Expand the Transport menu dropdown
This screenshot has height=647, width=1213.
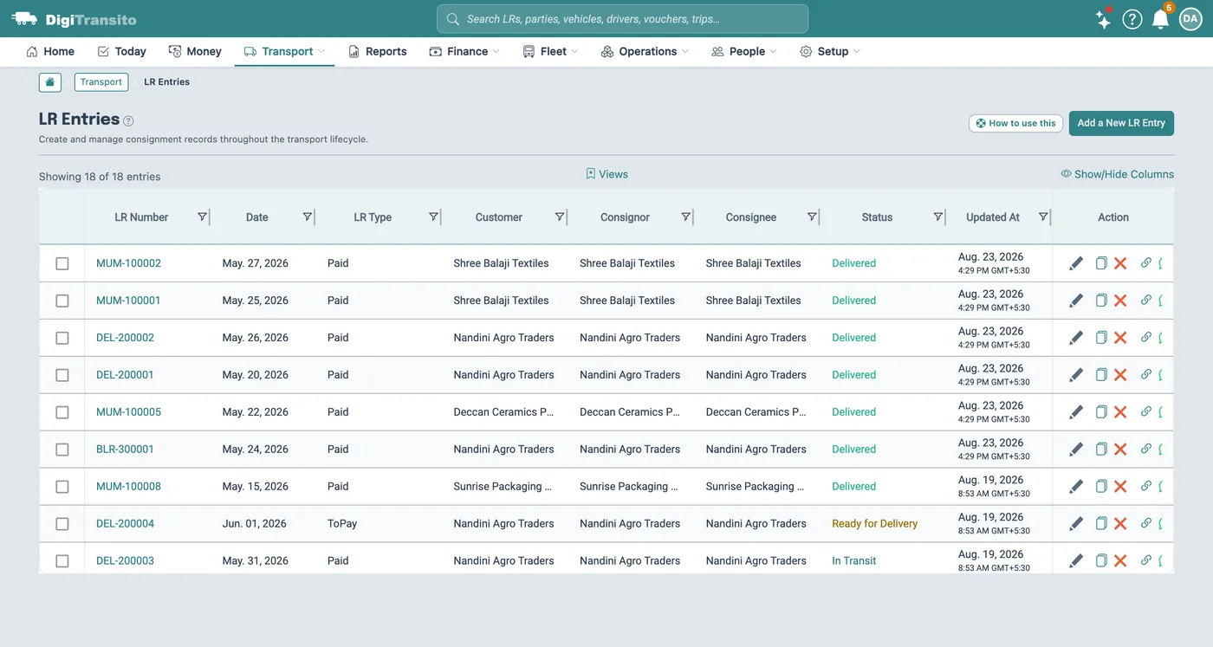coord(284,51)
